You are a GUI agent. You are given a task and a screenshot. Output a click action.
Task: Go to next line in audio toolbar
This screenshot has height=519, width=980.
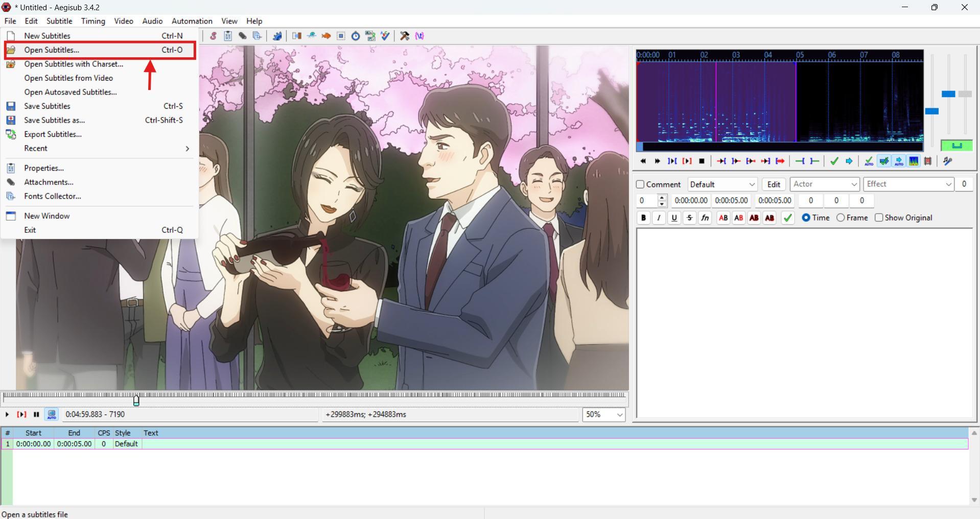[658, 161]
